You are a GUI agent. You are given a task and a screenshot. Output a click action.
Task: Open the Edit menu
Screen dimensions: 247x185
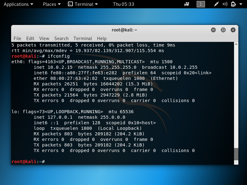coord(30,38)
